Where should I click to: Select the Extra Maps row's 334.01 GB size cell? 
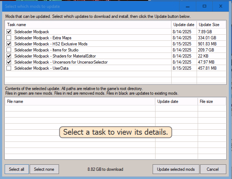207,38
